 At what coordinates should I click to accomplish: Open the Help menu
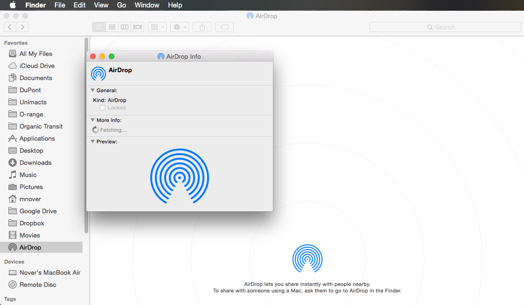point(175,5)
